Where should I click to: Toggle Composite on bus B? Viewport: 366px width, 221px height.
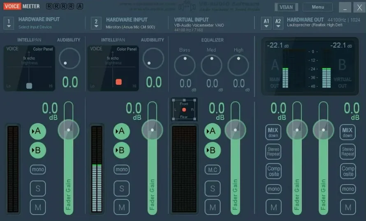click(x=348, y=171)
